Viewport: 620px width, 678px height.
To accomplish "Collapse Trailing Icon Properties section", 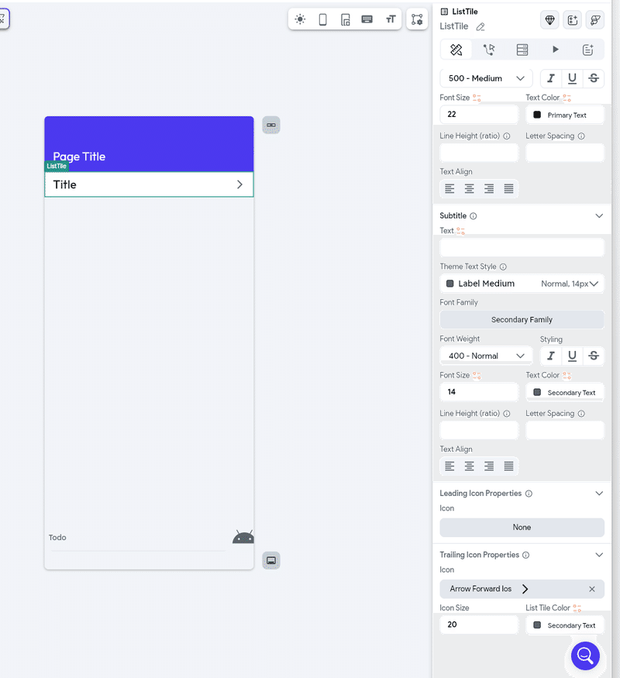I will [x=599, y=555].
